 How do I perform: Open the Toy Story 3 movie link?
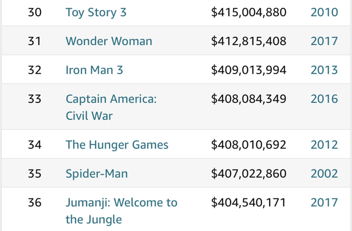(96, 12)
